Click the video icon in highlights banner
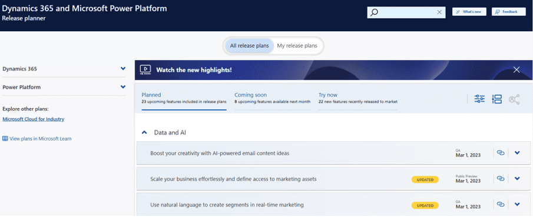This screenshot has width=533, height=217. click(x=145, y=69)
